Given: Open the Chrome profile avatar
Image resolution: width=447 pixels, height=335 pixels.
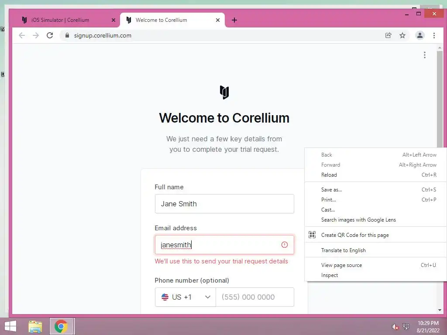Looking at the screenshot, I should tap(420, 35).
